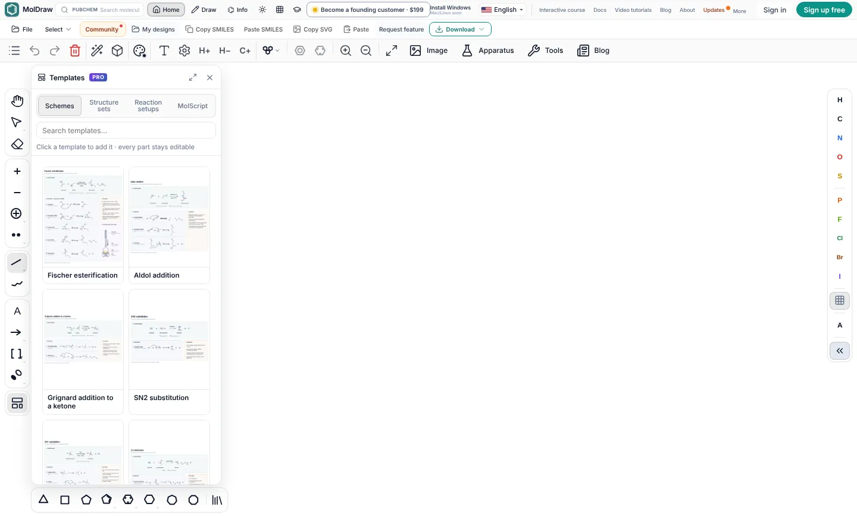857x516 pixels.
Task: Open the ring library icon
Action: 217,500
